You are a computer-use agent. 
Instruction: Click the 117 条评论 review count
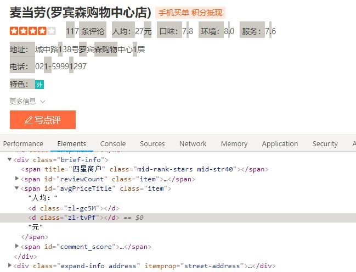[x=85, y=31]
